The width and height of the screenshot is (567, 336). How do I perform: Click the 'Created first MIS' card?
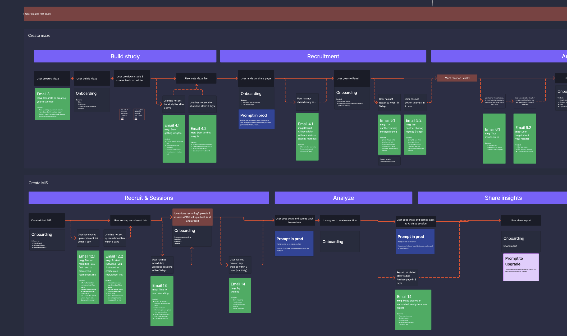[x=47, y=220]
